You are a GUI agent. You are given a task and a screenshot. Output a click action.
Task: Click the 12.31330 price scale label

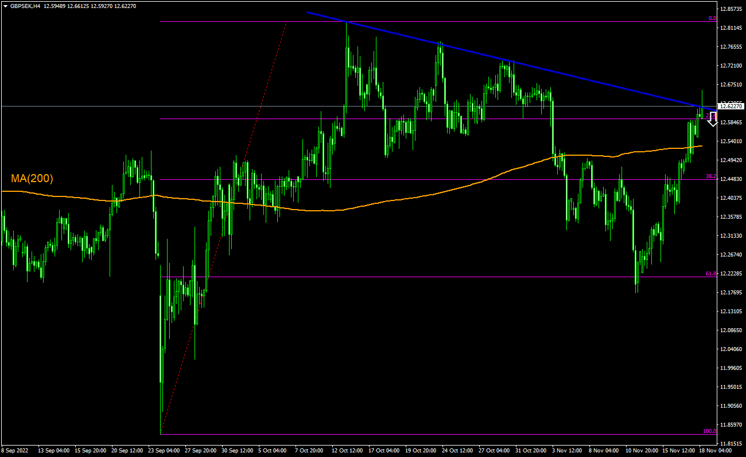point(732,236)
